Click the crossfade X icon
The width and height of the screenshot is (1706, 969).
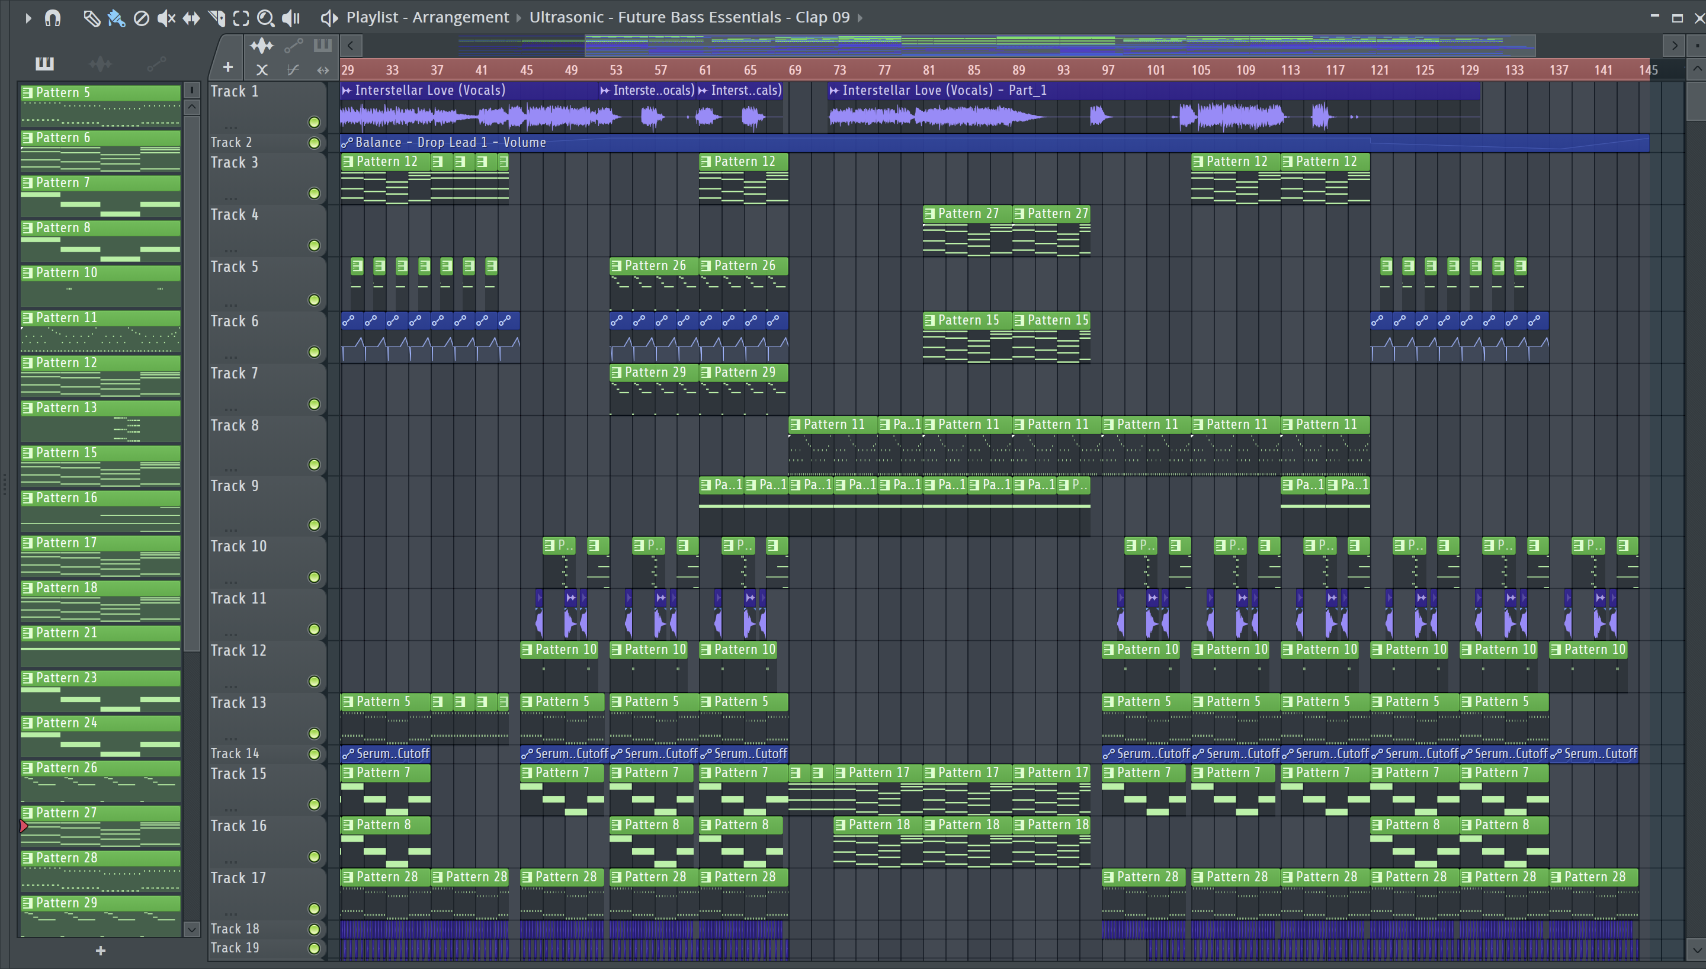coord(261,70)
